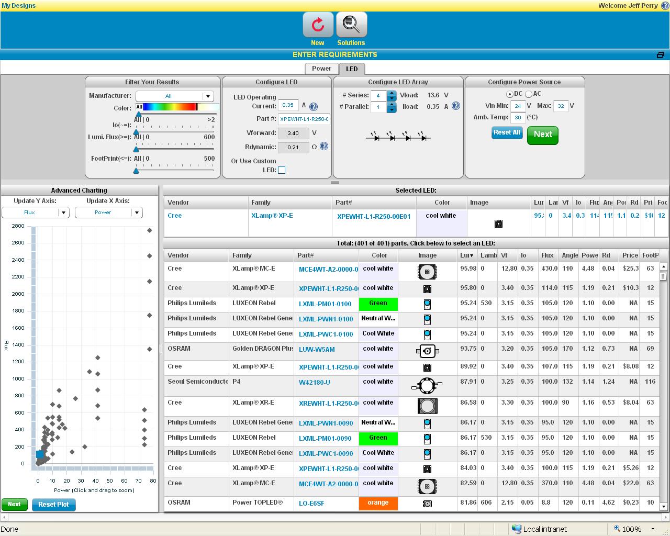
Task: Click LED table scrollbar up arrow
Action: 663,266
